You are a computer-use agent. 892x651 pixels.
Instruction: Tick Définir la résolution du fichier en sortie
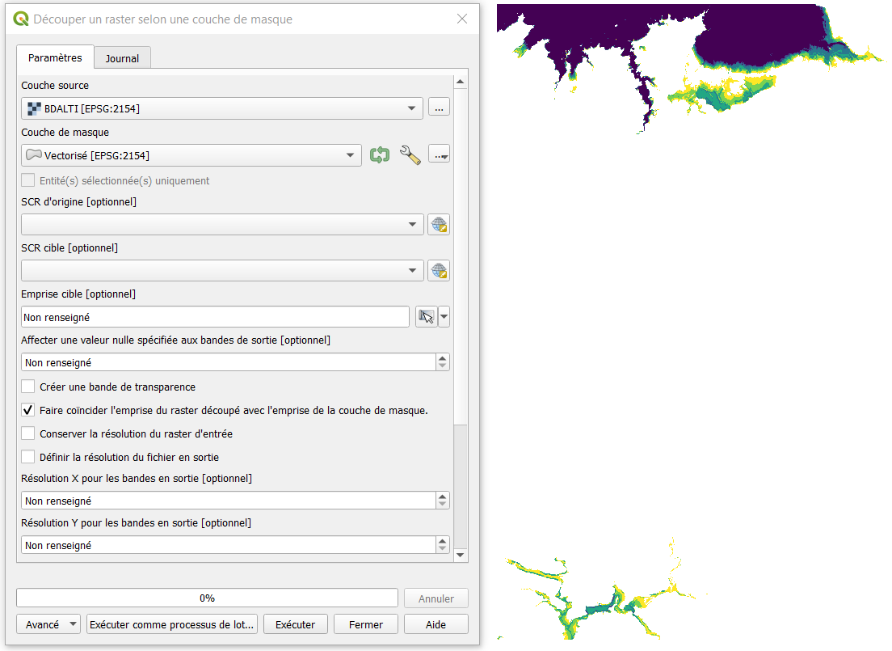(28, 457)
